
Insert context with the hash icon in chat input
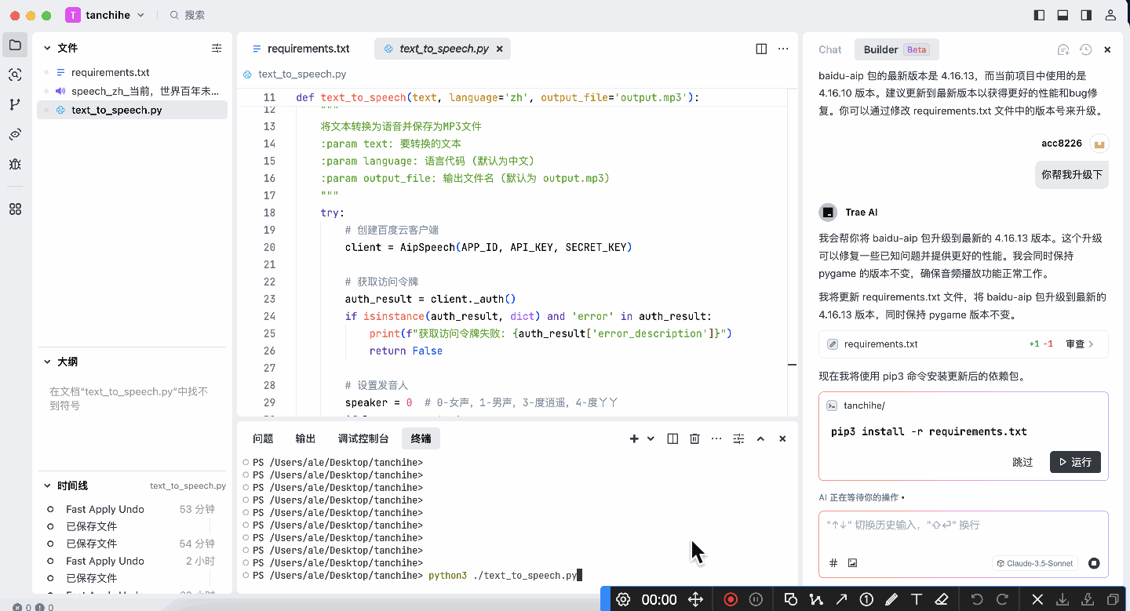833,563
